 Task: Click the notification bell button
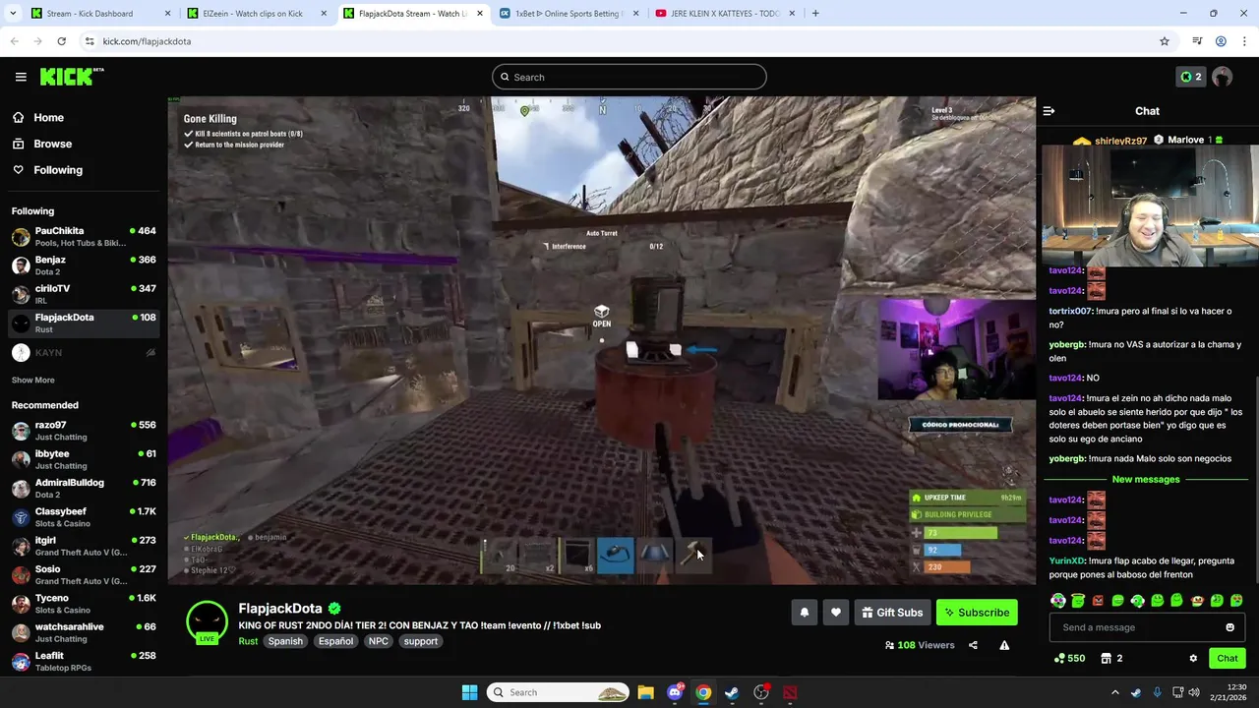coord(805,613)
